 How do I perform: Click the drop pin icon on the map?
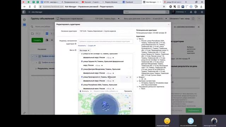pyautogui.click(x=130, y=108)
